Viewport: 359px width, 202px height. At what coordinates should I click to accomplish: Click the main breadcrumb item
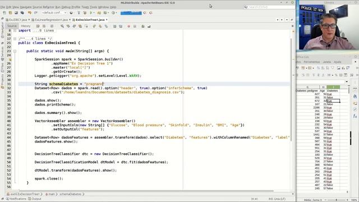51,194
